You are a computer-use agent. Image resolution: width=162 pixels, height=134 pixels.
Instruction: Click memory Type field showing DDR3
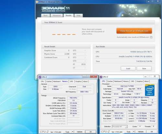click(x=55, y=87)
